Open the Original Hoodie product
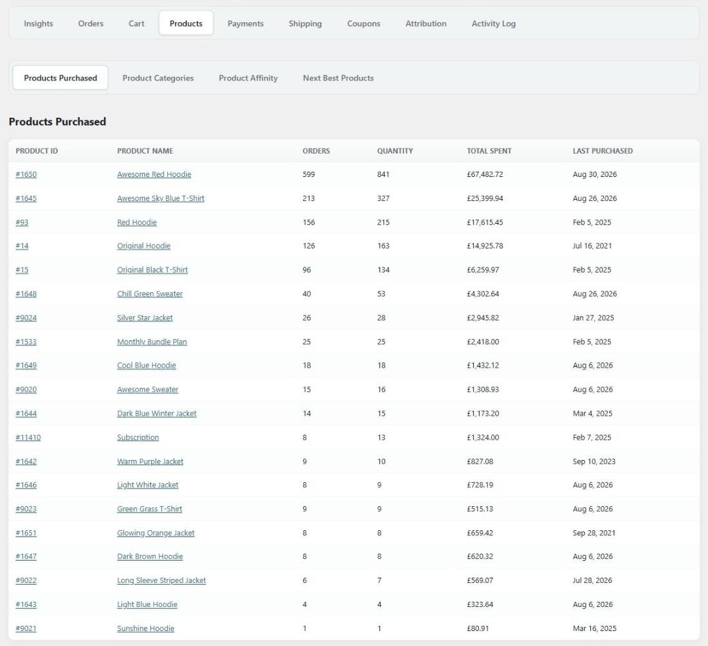Viewport: 708px width, 646px height. point(144,245)
